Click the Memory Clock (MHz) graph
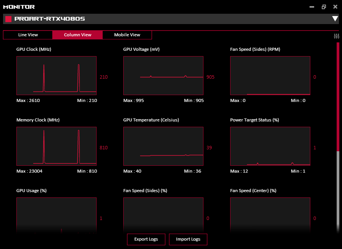342x249 pixels. (56, 146)
